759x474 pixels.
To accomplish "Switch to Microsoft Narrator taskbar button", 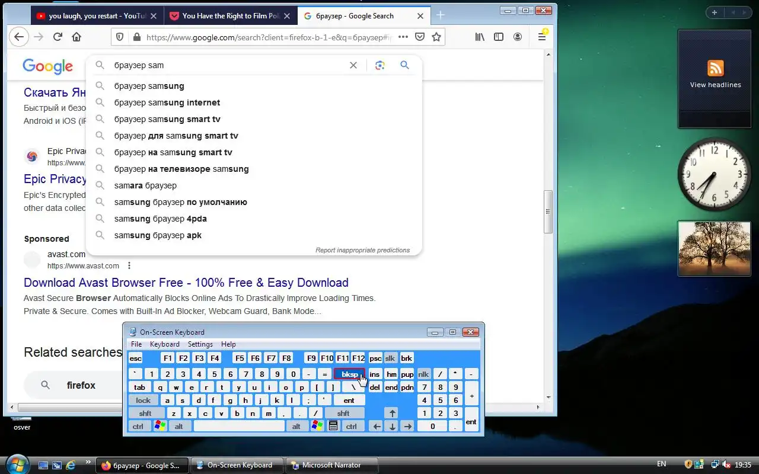I will click(331, 465).
